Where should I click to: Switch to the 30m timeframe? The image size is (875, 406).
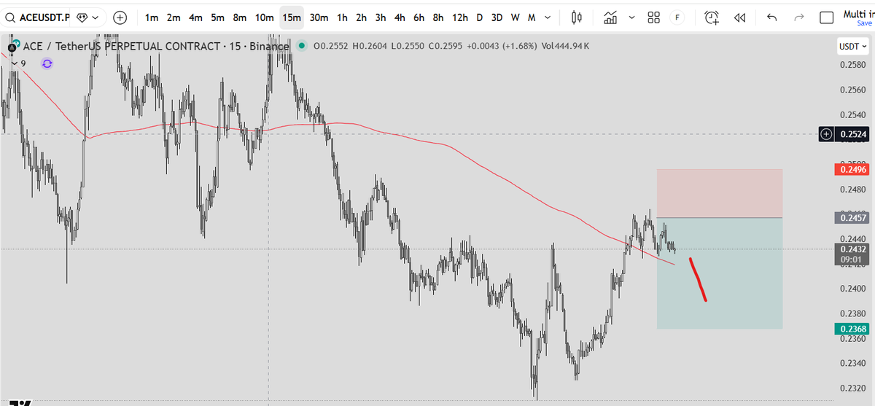[318, 17]
